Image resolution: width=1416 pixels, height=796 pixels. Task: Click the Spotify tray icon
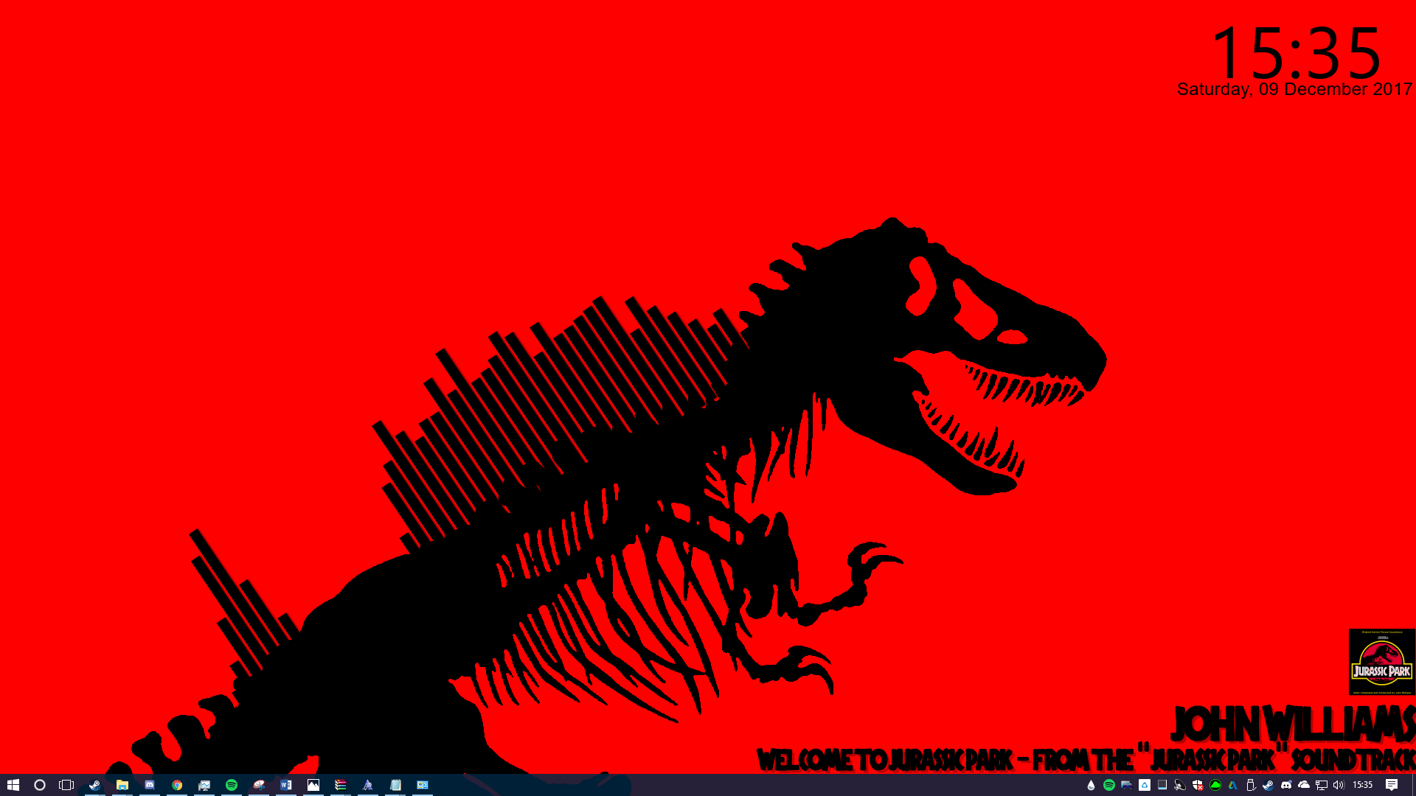1109,785
